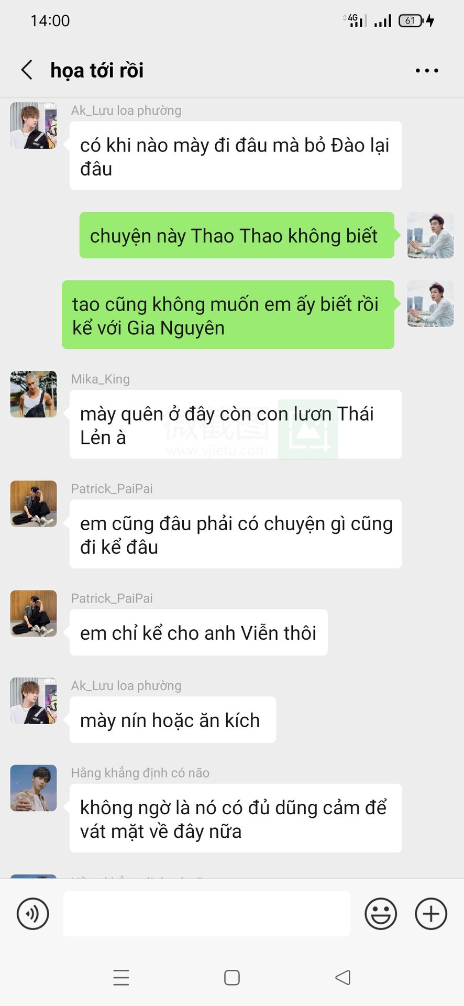464x1006 pixels.
Task: Open the three-dot chat options menu
Action: click(x=427, y=70)
